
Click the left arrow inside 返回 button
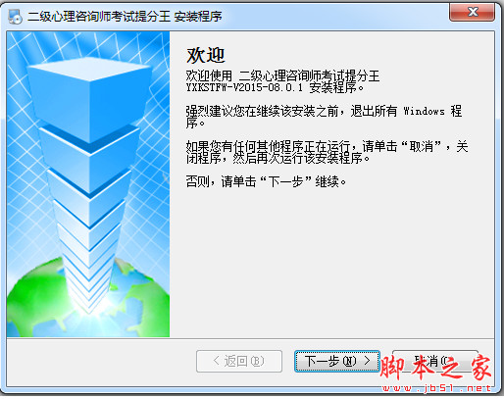click(x=216, y=361)
